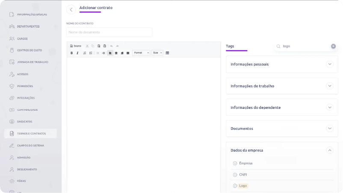Image resolution: width=343 pixels, height=193 pixels.
Task: Click the tag search field containing logo
Action: tap(305, 46)
